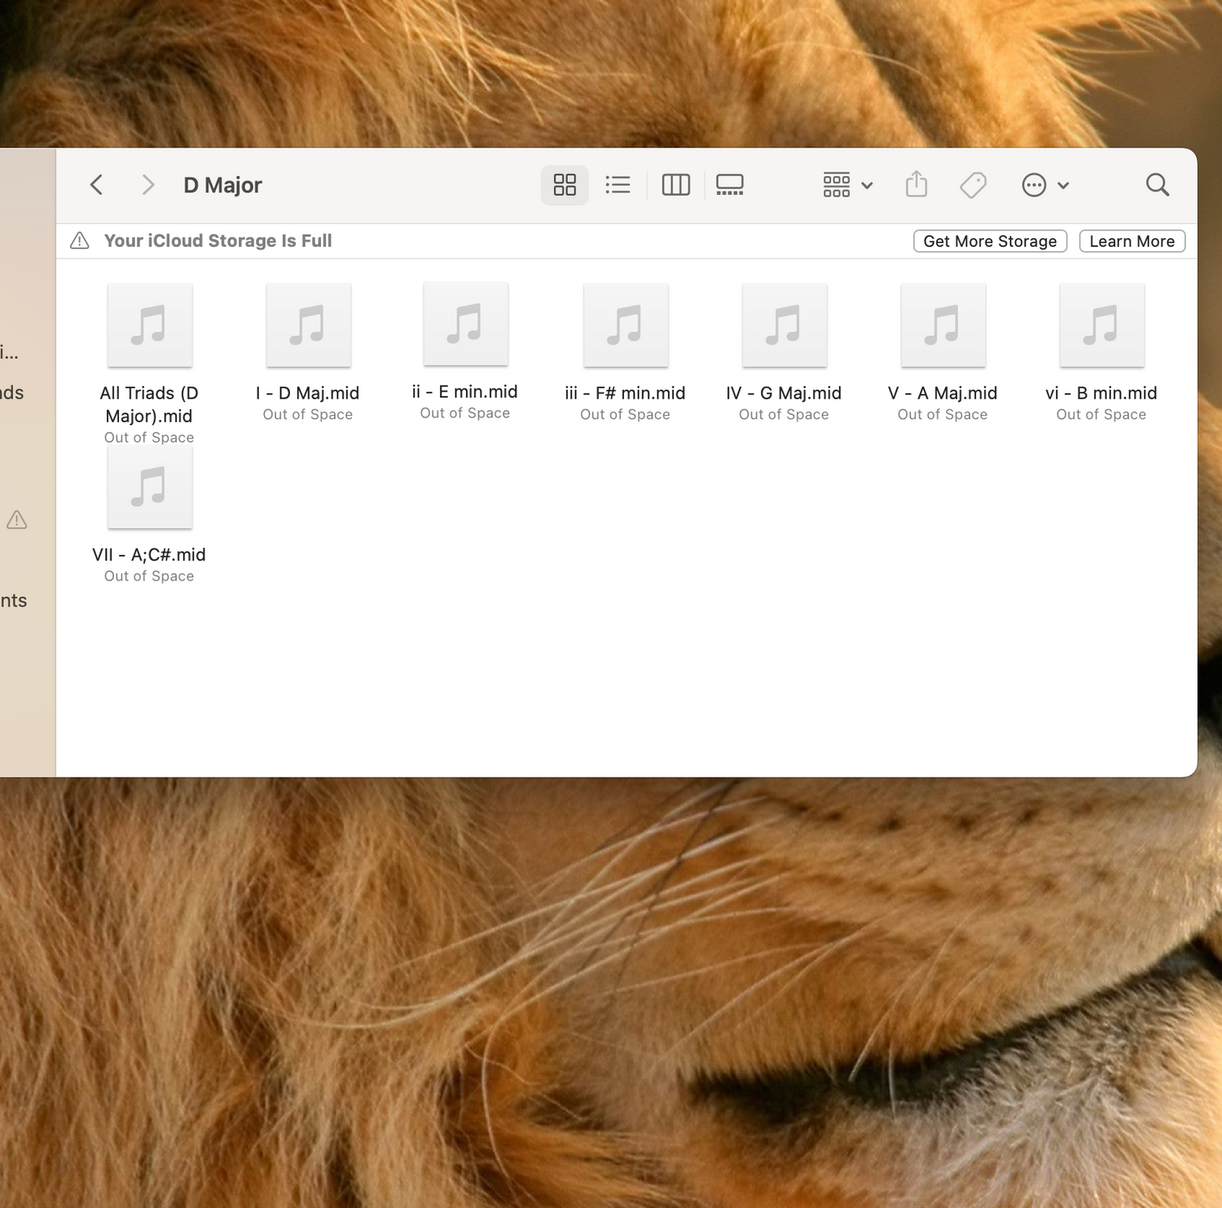Select the V - A Maj.mid file icon
The image size is (1222, 1208).
(943, 326)
